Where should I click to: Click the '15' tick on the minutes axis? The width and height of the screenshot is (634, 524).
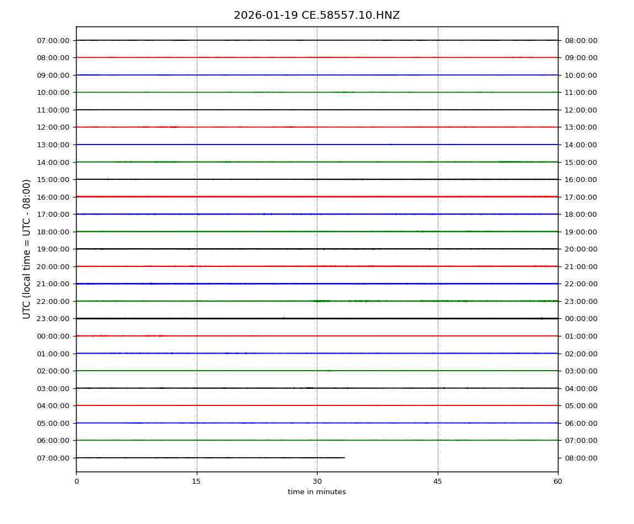click(196, 482)
